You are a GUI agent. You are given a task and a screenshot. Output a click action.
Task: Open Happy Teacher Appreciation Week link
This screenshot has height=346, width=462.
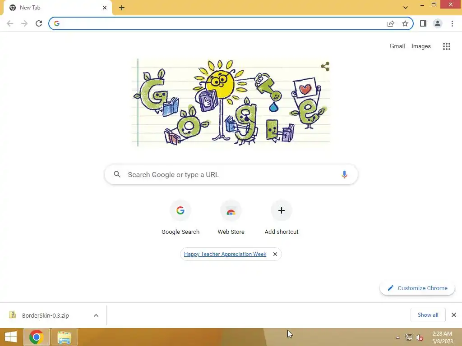(225, 254)
